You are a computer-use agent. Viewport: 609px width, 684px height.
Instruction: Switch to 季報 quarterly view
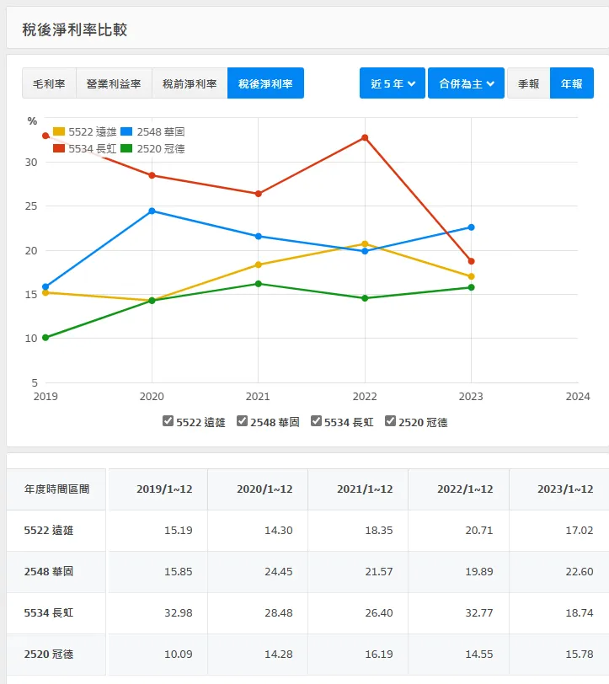coord(529,83)
